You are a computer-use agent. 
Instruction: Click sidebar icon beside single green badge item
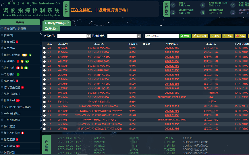coord(2,74)
